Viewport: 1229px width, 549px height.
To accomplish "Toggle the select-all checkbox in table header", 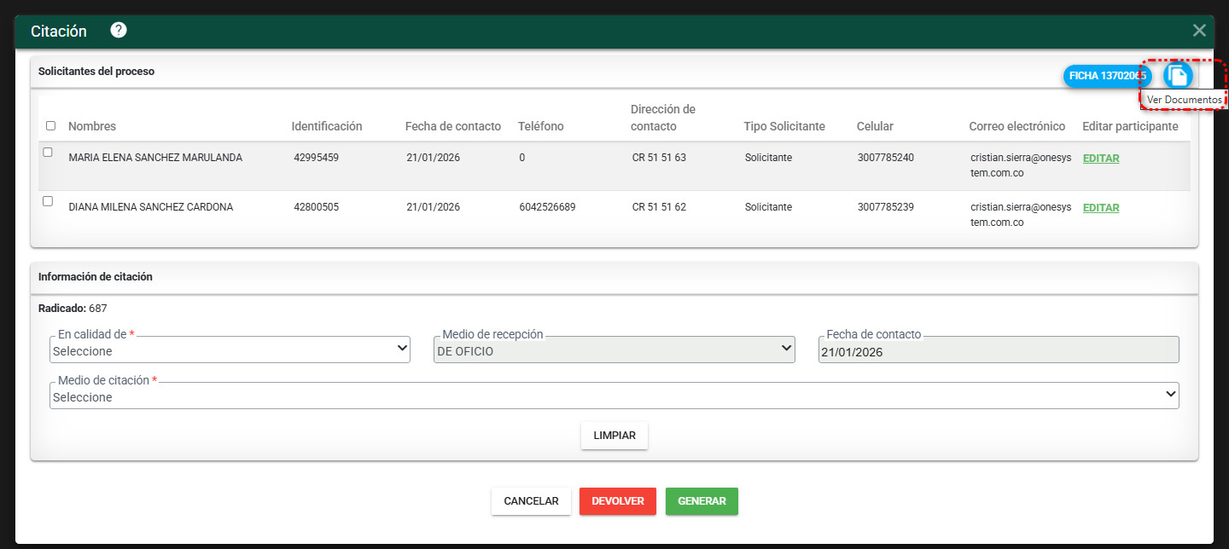I will (x=50, y=126).
